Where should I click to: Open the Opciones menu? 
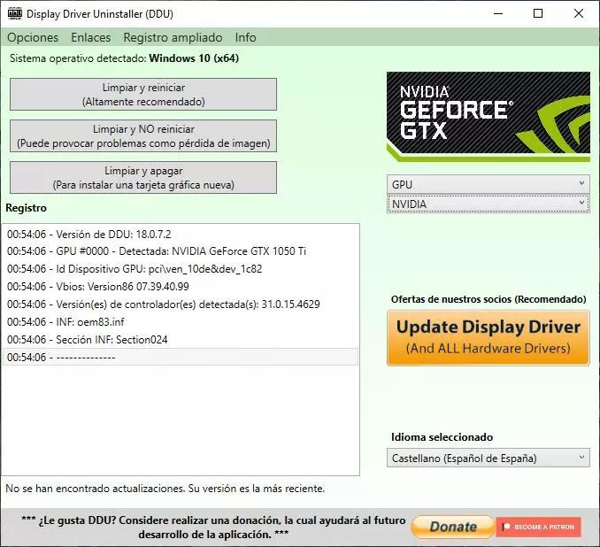pyautogui.click(x=33, y=37)
